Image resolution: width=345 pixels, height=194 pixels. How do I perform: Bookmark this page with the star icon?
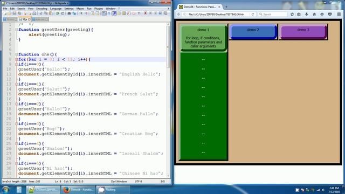point(292,15)
